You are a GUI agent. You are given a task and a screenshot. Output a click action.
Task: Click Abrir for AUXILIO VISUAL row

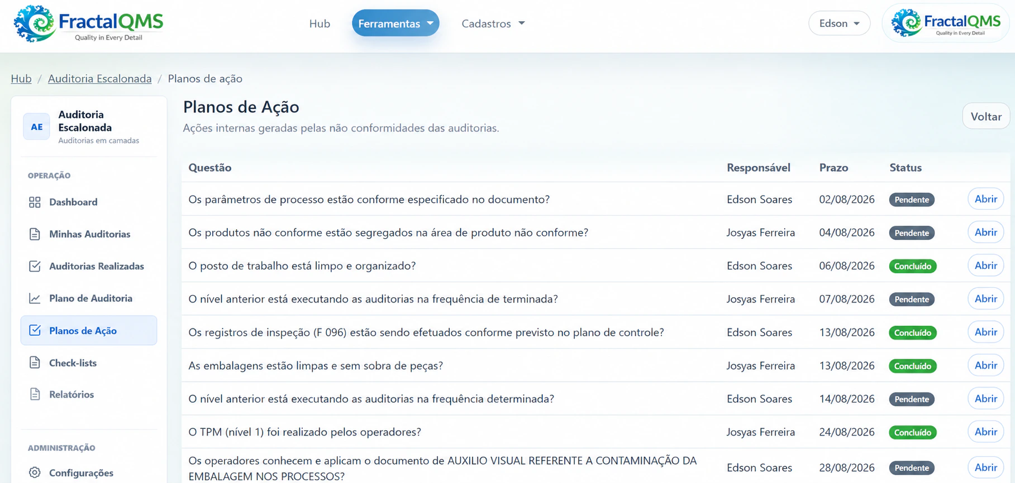[x=986, y=467]
